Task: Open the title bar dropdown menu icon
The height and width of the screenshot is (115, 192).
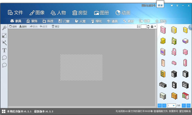Action: 177,5
